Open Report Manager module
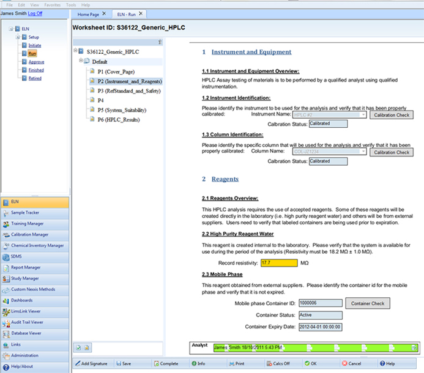This screenshot has height=373, width=424. [x=35, y=268]
